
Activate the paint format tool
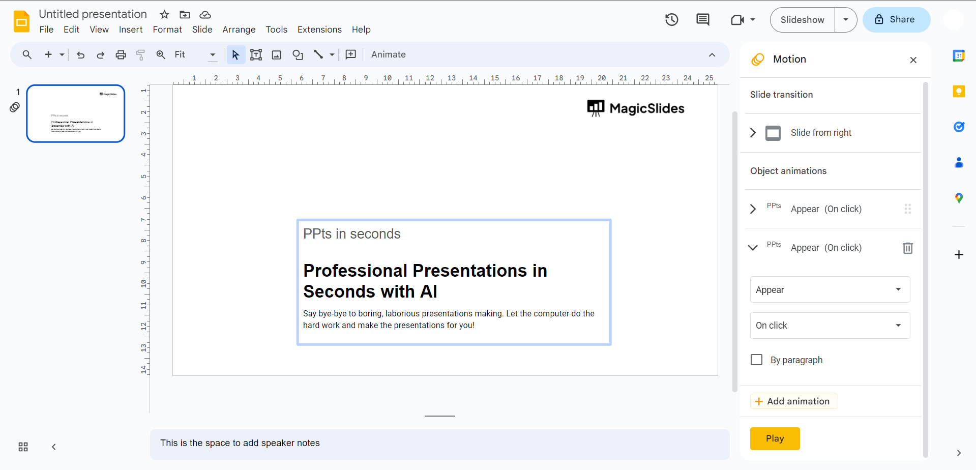click(140, 54)
